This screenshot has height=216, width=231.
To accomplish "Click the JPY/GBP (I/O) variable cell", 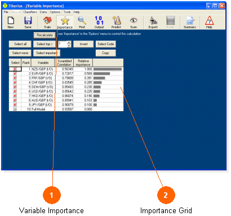I will 43,105.
